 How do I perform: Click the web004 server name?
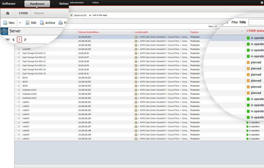tap(26, 114)
